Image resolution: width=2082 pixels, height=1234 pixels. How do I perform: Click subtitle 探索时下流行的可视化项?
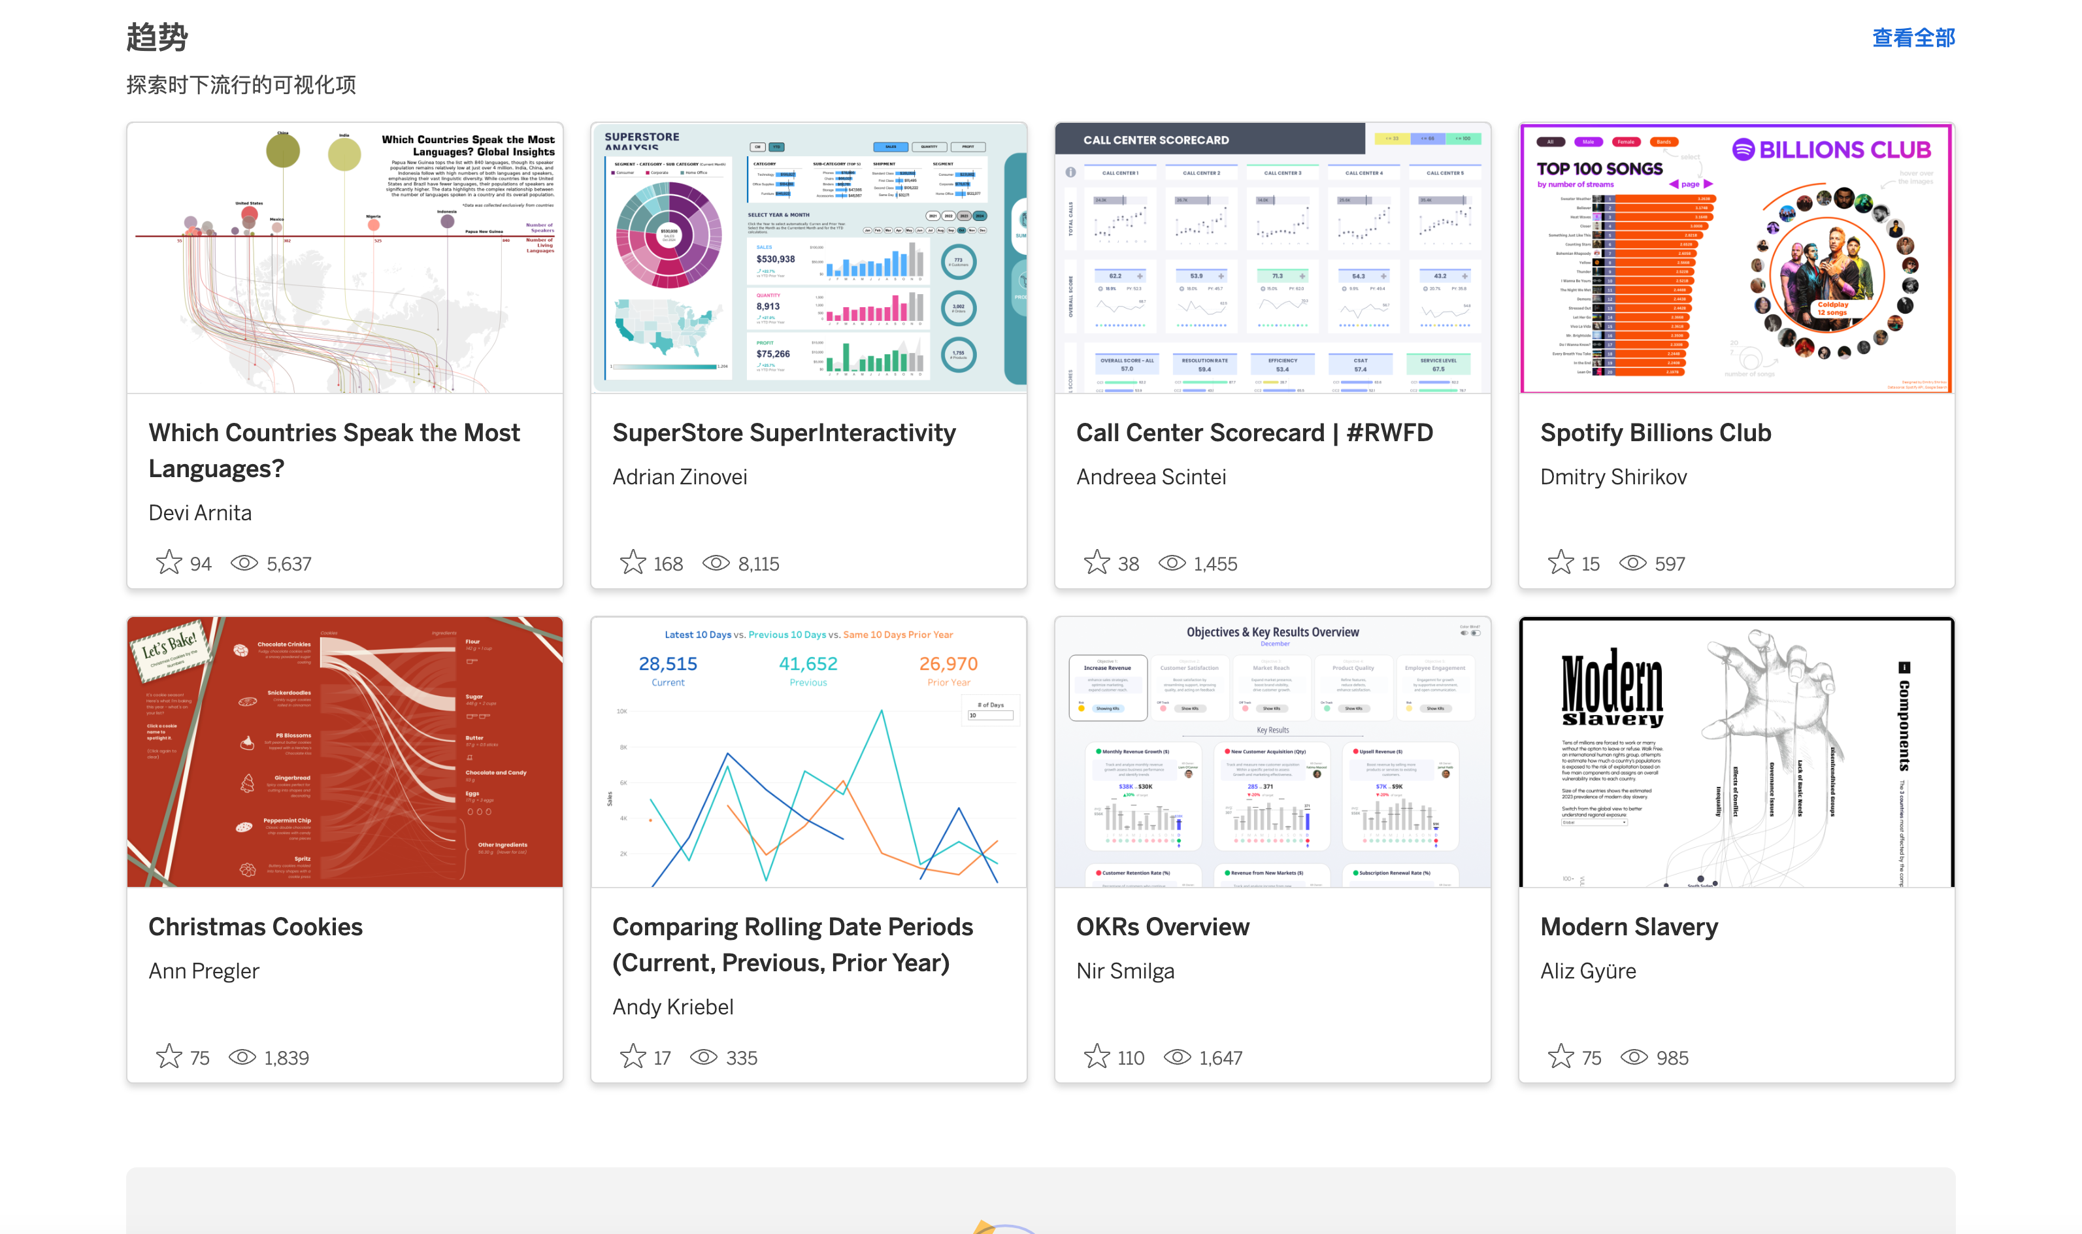click(241, 85)
